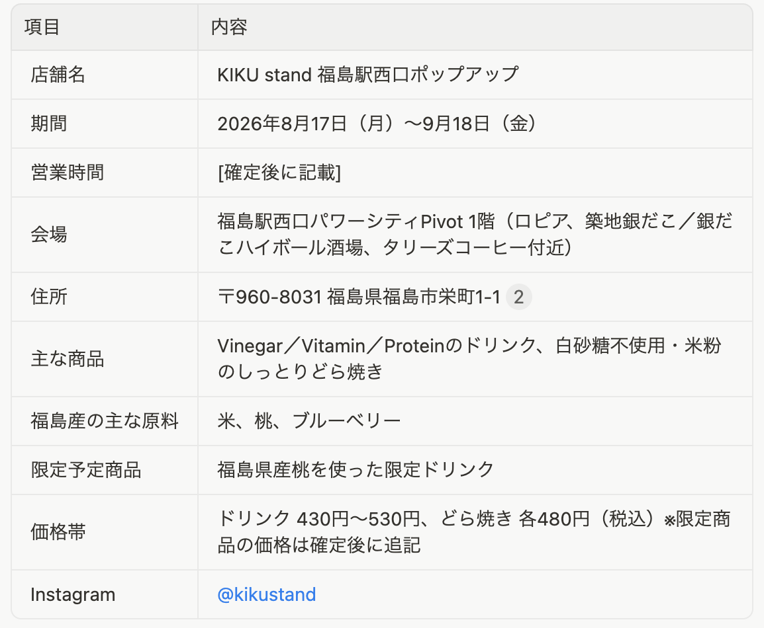This screenshot has height=628, width=764.
Task: Click the [確定後に記載] placeholder text
Action: [x=279, y=172]
